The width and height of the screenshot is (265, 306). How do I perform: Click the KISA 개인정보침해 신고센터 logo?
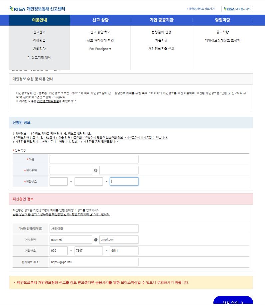(37, 9)
